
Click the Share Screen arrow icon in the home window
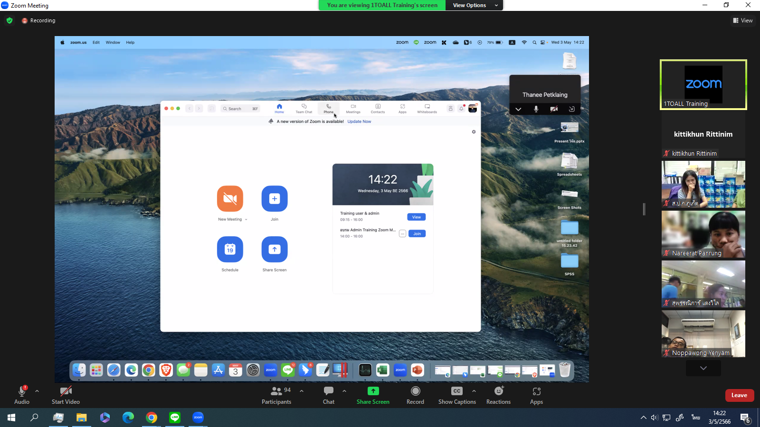[275, 249]
